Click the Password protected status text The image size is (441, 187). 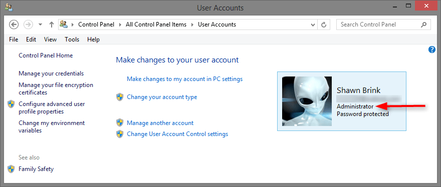coord(363,114)
